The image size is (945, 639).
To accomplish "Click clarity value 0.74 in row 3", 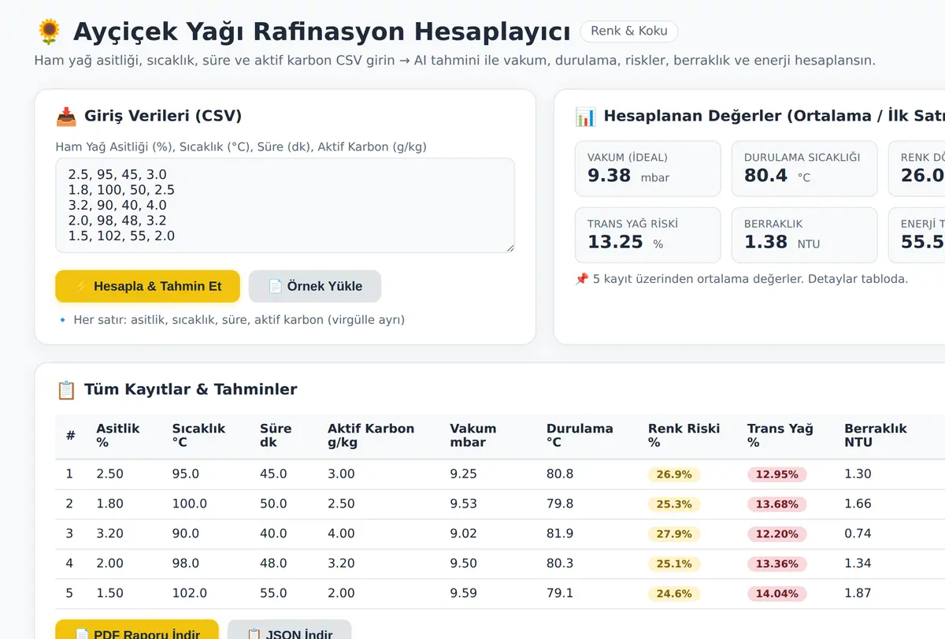I will coord(858,534).
